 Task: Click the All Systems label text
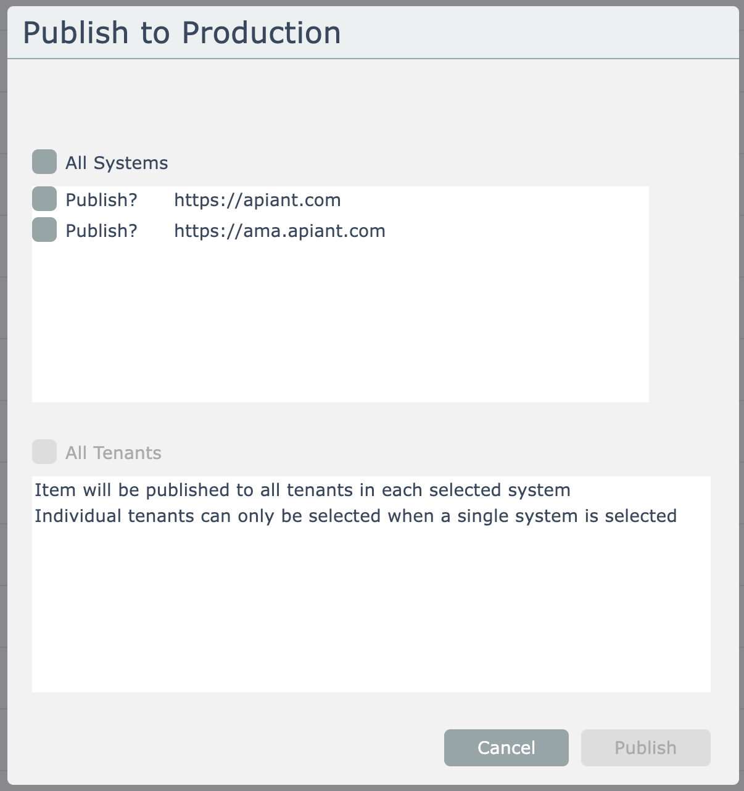[x=117, y=163]
